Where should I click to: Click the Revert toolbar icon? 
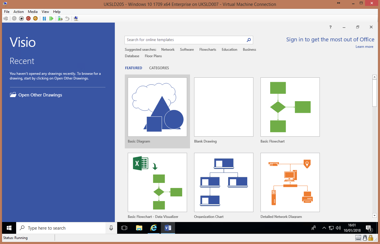pos(67,18)
